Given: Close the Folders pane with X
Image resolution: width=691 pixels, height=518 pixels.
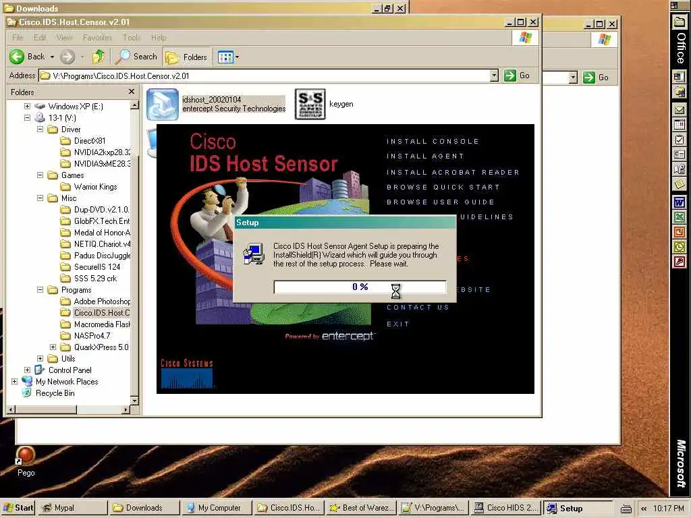Looking at the screenshot, I should (x=132, y=91).
